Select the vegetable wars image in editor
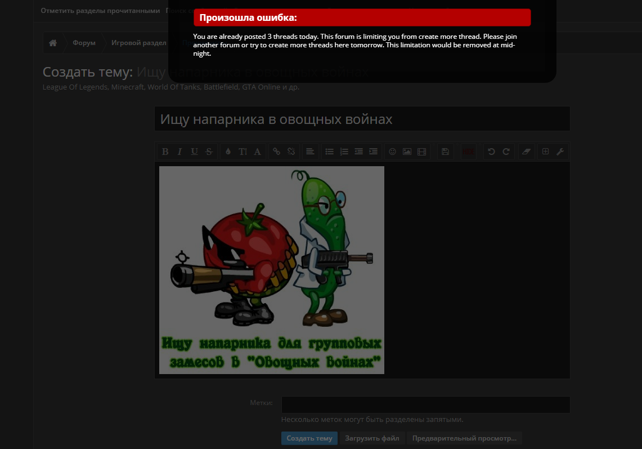642x449 pixels. tap(271, 270)
